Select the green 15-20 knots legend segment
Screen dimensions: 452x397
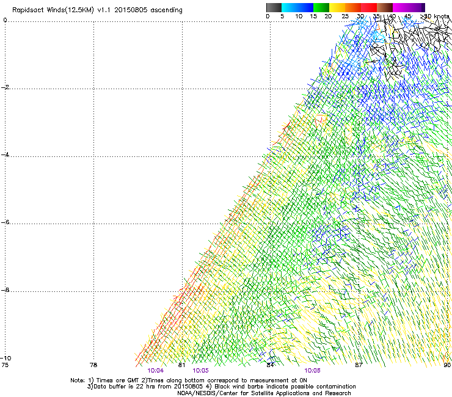321,7
